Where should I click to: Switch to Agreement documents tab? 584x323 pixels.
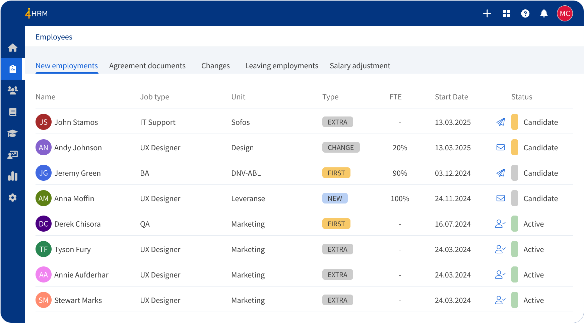147,66
